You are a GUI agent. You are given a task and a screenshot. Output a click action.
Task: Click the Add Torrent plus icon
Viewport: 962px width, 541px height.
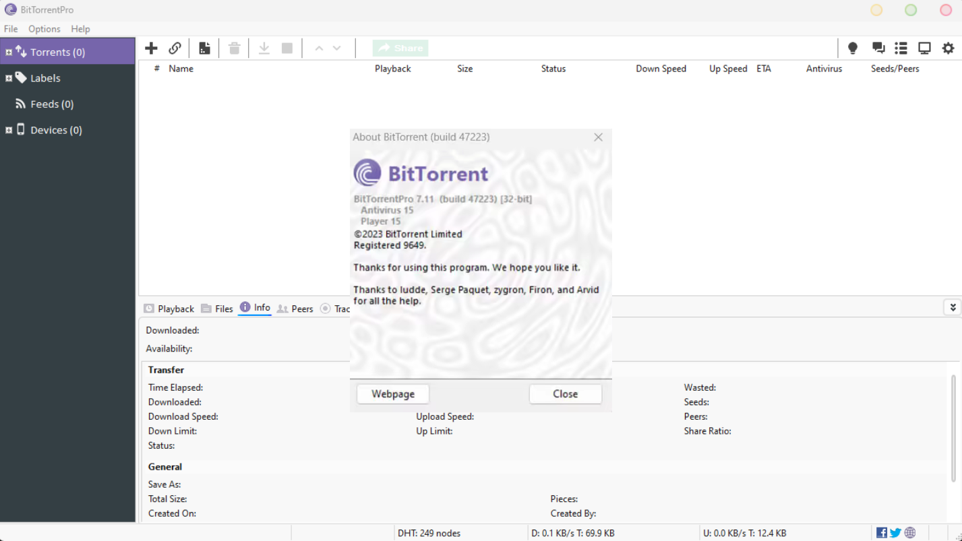(x=151, y=48)
